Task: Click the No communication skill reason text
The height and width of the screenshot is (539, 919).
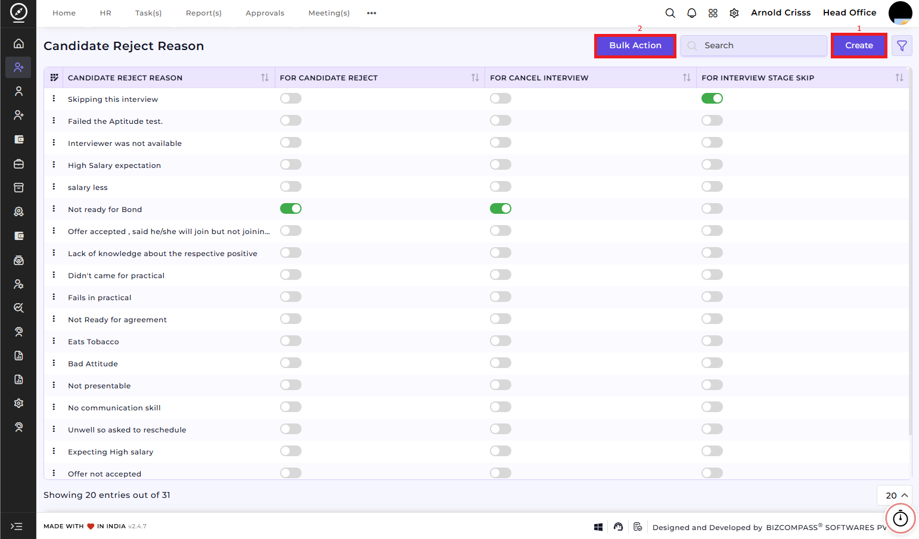Action: (x=114, y=408)
